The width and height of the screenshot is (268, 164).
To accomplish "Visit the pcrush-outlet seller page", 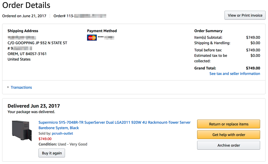I will [x=62, y=133].
